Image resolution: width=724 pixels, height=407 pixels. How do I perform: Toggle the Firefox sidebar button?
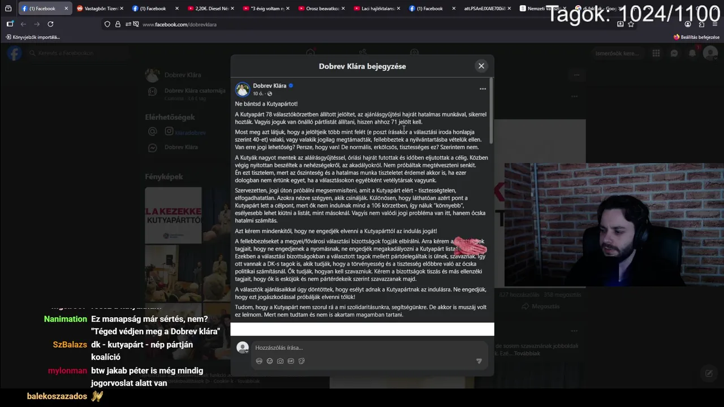[x=10, y=24]
